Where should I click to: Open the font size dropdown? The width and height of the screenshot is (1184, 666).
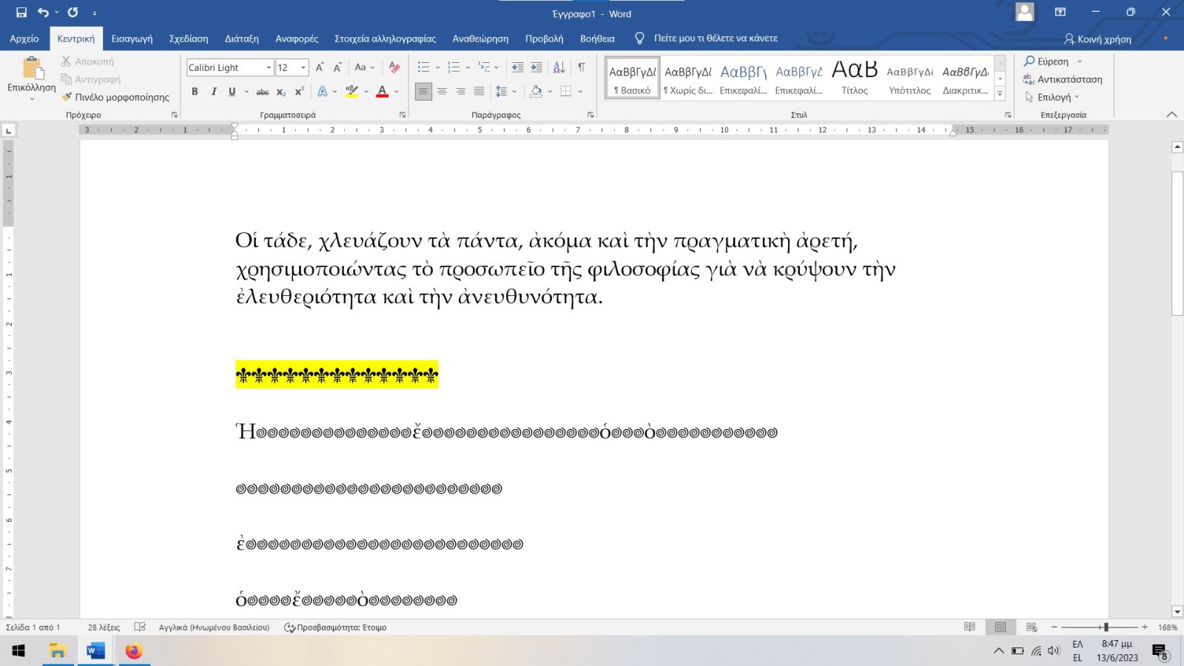(303, 67)
